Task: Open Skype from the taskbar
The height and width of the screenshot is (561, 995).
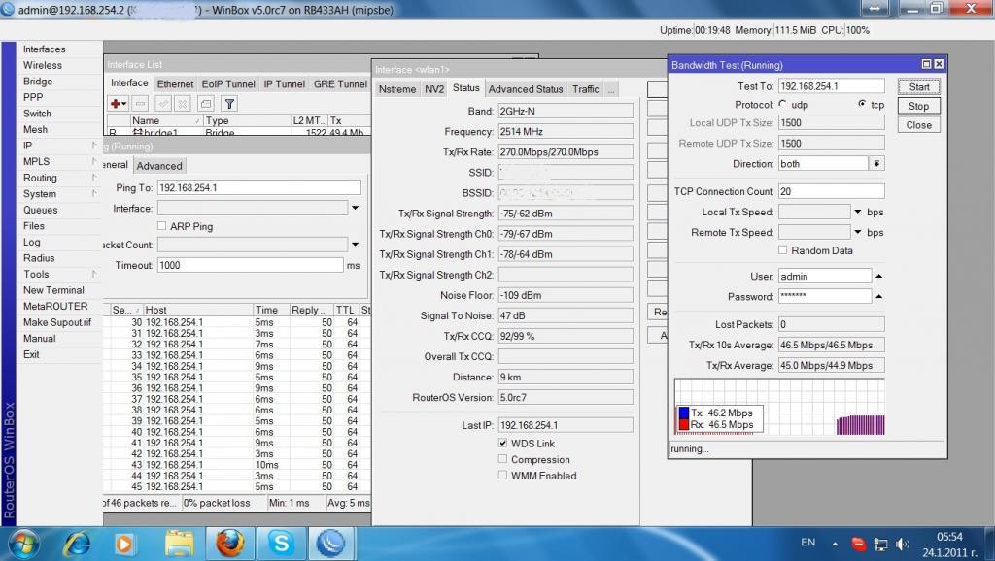Action: click(280, 542)
